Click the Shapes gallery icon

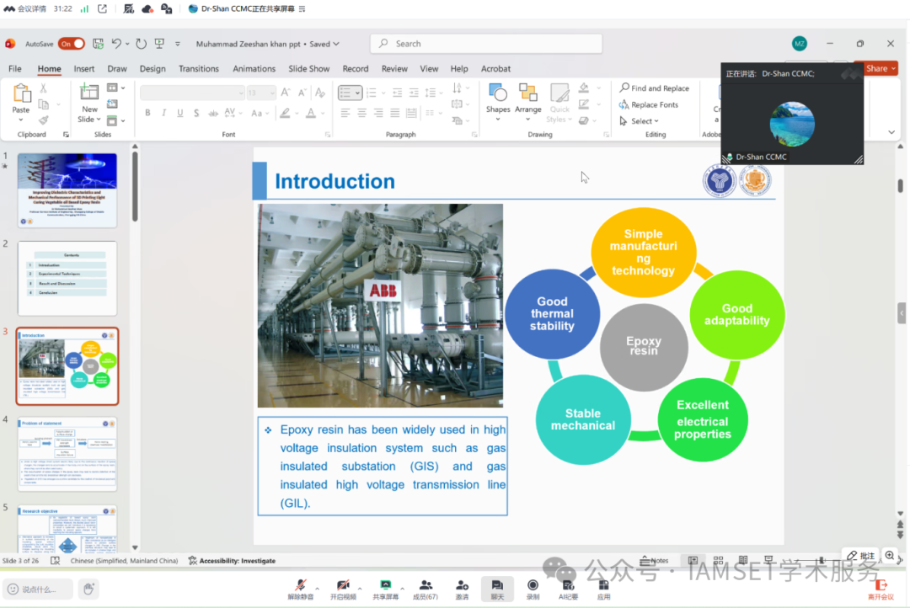497,93
